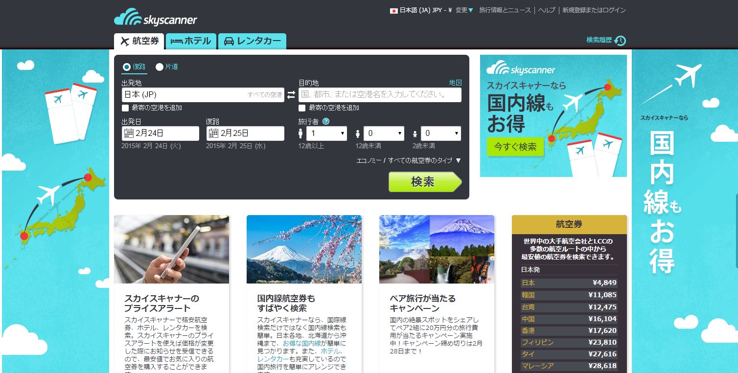
Task: Open the departure date calendar icon
Action: point(129,133)
